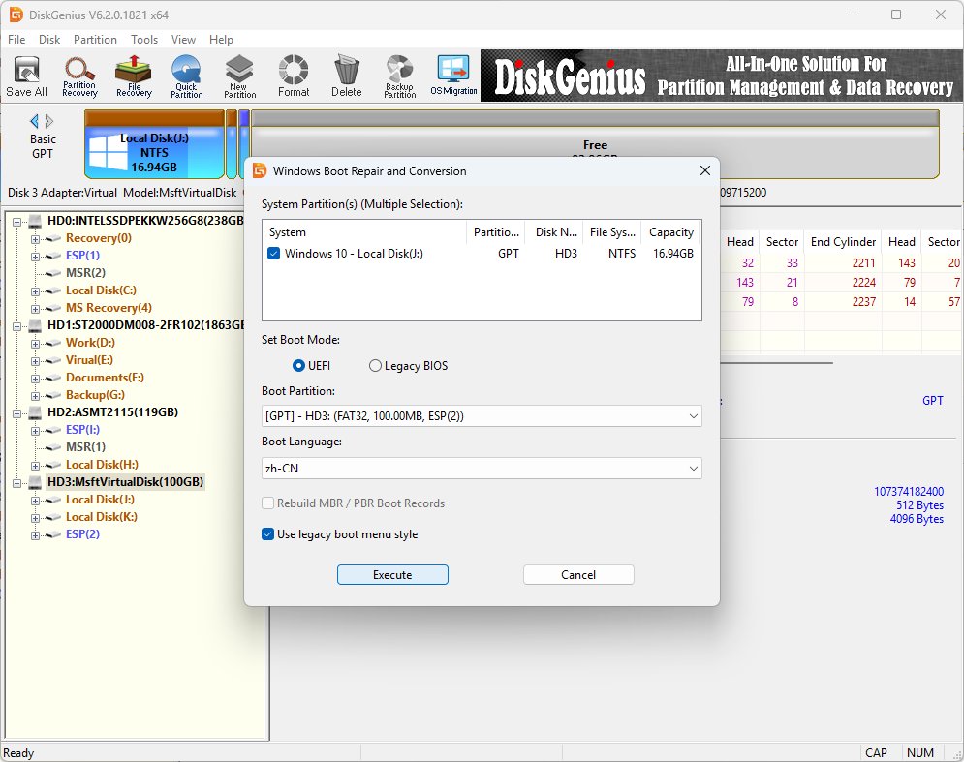964x762 pixels.
Task: Expand the Backup(G:) partition node
Action: pyautogui.click(x=35, y=396)
